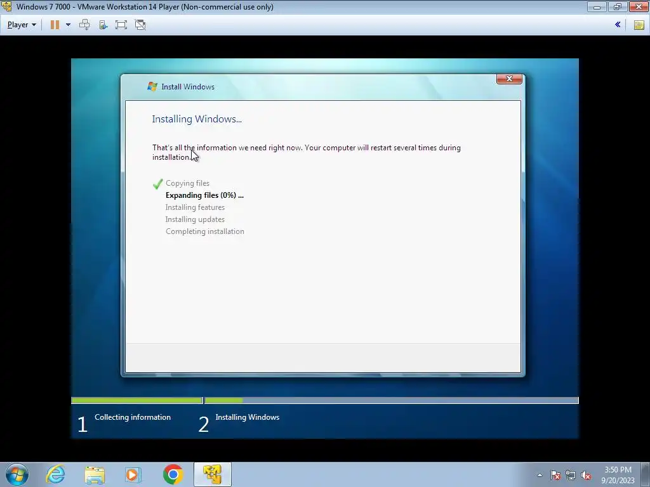The image size is (650, 487).
Task: Open the Player menu
Action: (22, 25)
